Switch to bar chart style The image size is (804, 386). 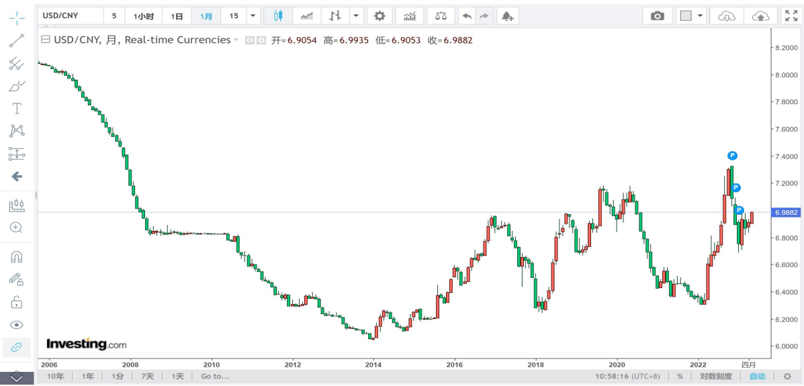[x=335, y=16]
